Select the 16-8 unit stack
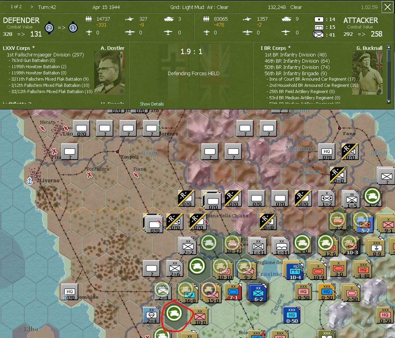Image resolution: width=395 pixels, height=338 pixels. 188,293
